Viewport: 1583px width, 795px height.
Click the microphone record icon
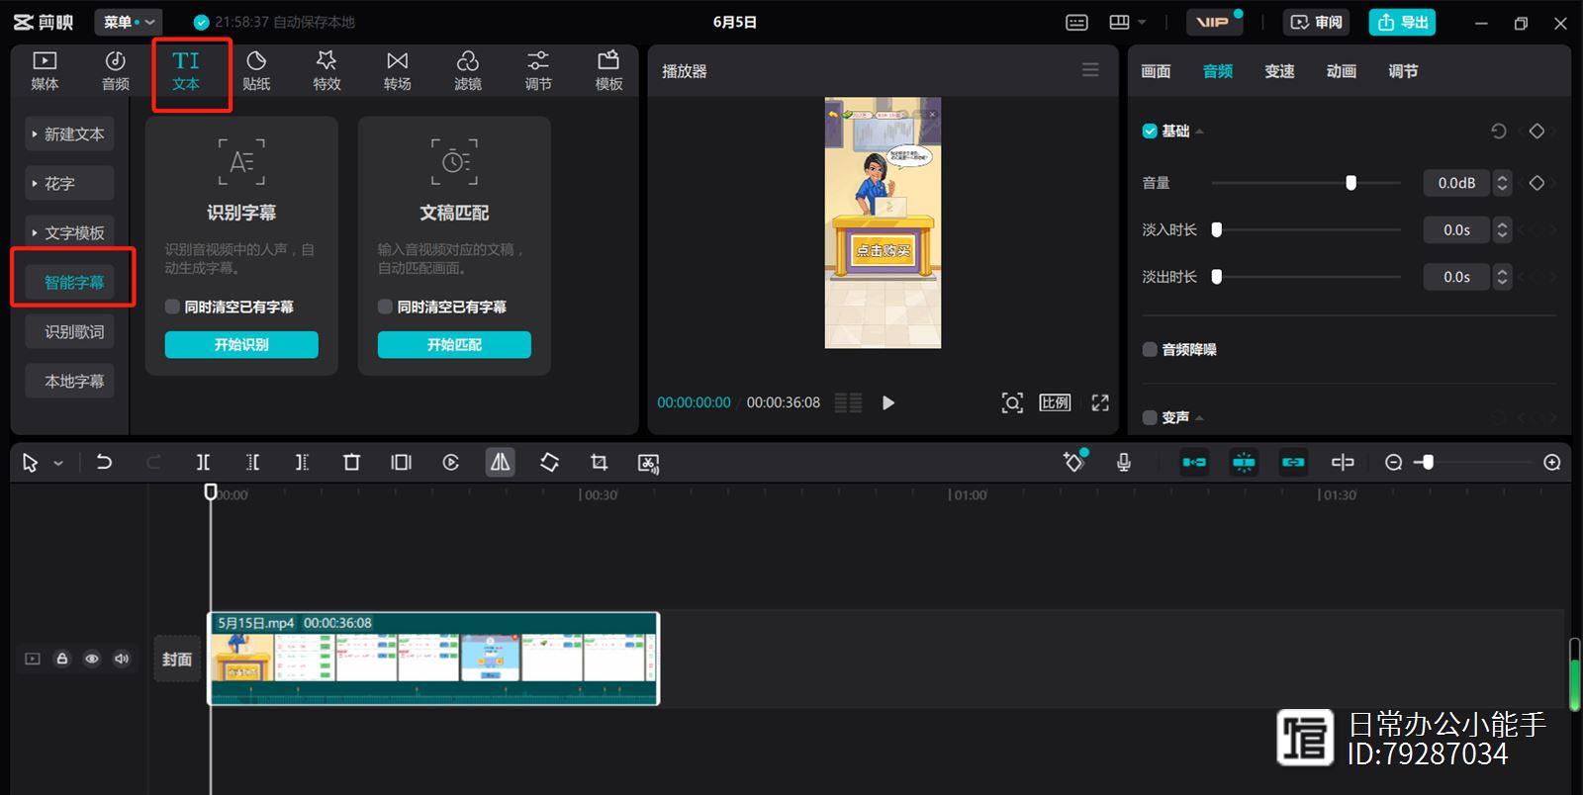[x=1124, y=462]
